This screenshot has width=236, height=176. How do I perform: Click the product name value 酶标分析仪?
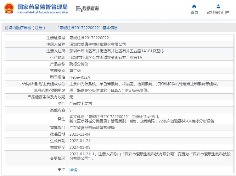coord(79,64)
